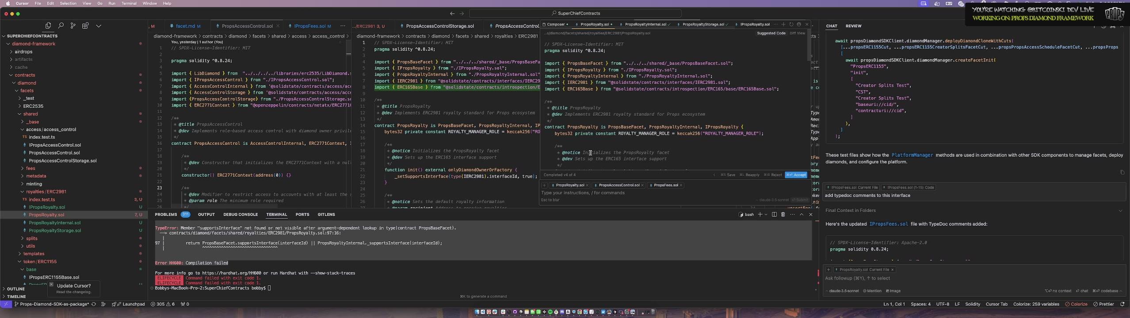Image resolution: width=1130 pixels, height=318 pixels.
Task: Open PropsRoyaltyStorage.sol in file tree
Action: (55, 231)
